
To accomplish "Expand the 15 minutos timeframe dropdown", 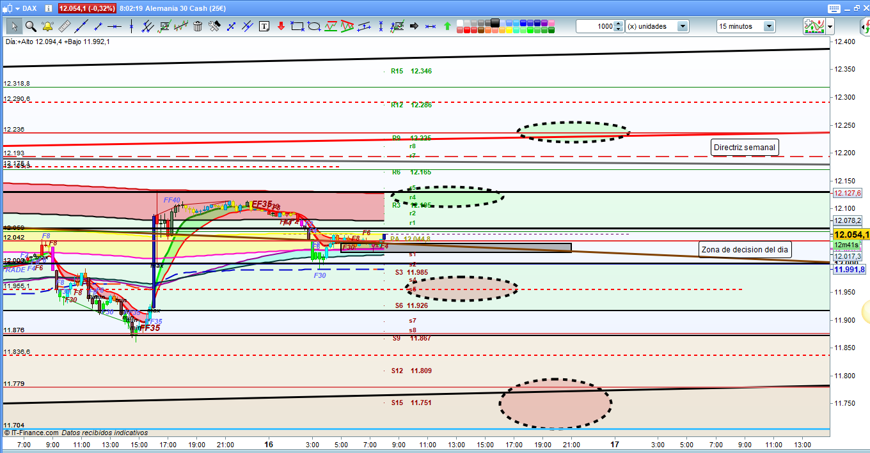I will click(x=768, y=26).
